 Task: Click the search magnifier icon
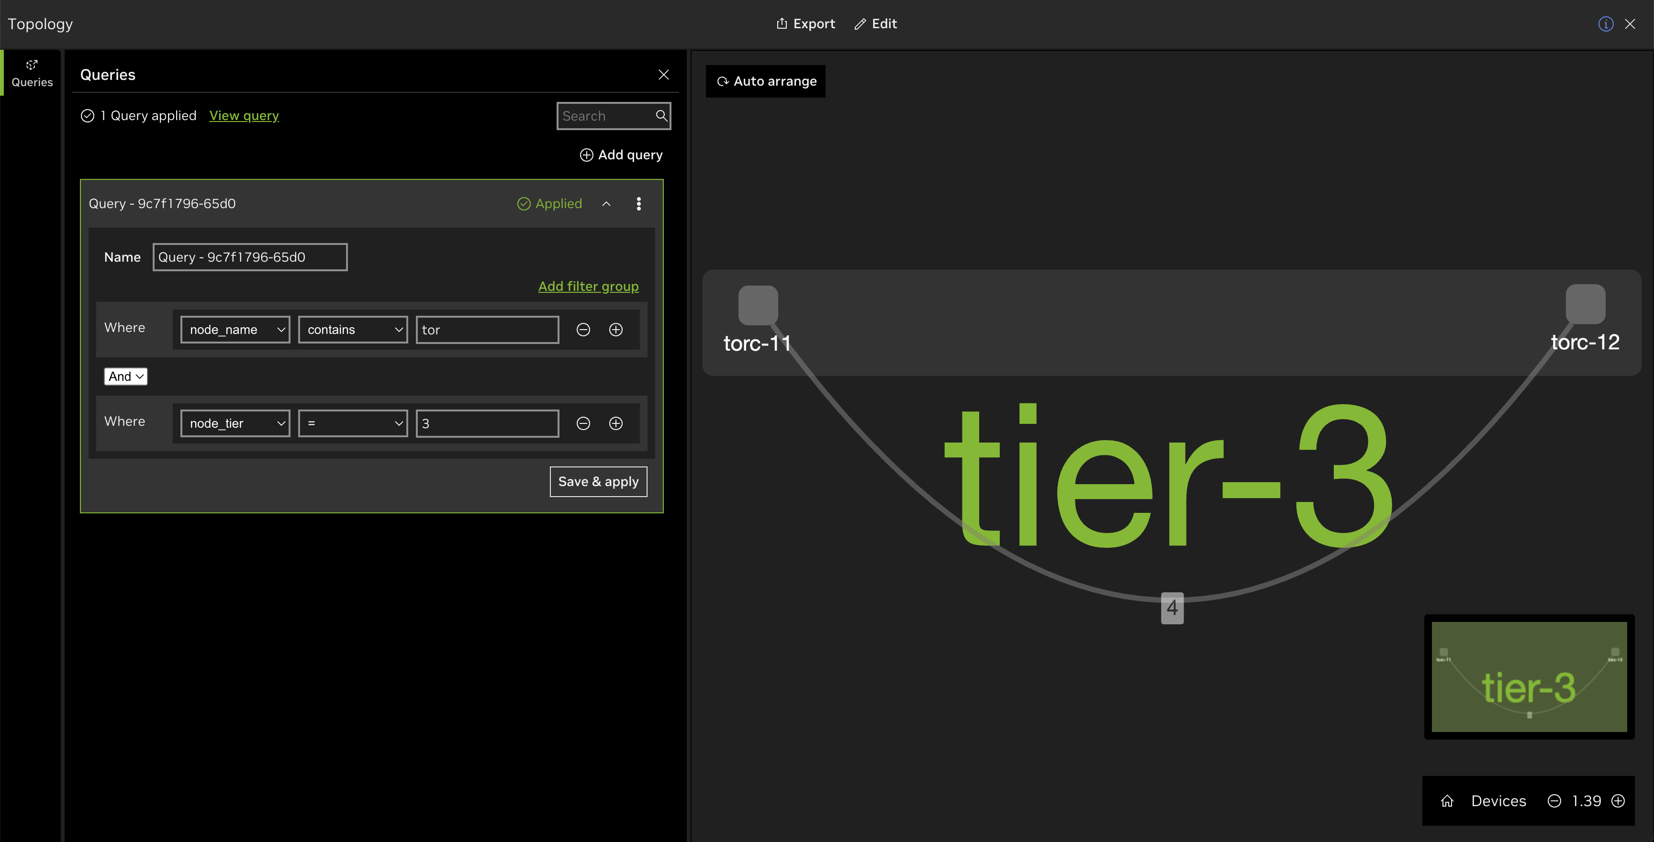661,115
